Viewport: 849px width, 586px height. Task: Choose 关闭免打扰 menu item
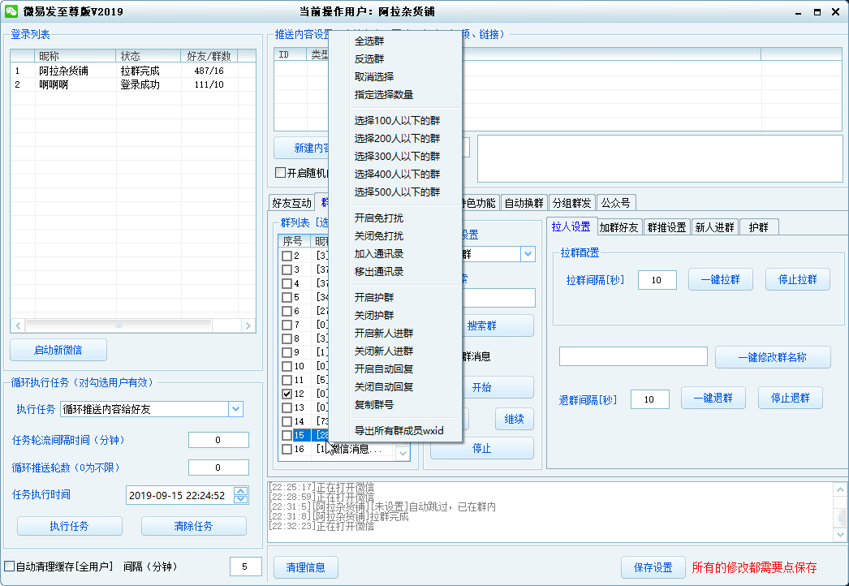pos(379,235)
